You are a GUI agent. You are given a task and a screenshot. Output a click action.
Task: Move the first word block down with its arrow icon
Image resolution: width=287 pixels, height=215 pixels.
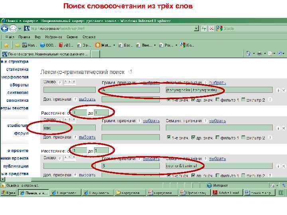click(278, 90)
